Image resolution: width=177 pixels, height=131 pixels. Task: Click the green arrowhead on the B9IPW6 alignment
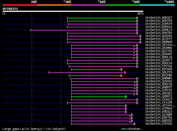[x=122, y=76]
